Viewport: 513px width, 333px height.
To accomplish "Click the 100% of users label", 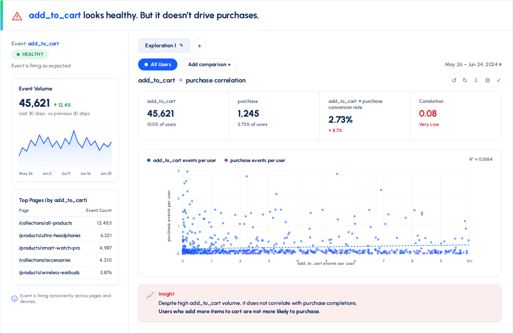I will (x=162, y=124).
